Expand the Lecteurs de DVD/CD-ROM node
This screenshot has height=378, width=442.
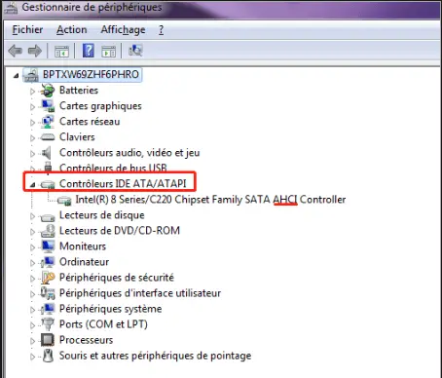[x=32, y=232]
